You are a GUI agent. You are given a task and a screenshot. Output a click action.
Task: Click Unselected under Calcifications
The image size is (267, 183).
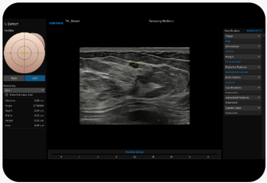tap(231, 93)
